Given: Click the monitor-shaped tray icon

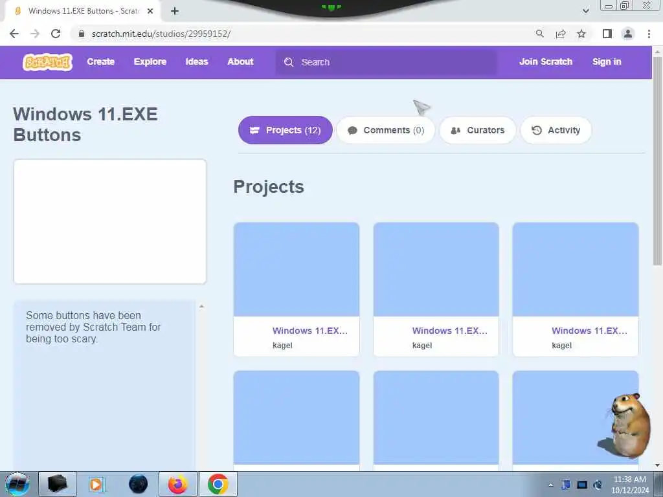Looking at the screenshot, I should click(x=582, y=485).
